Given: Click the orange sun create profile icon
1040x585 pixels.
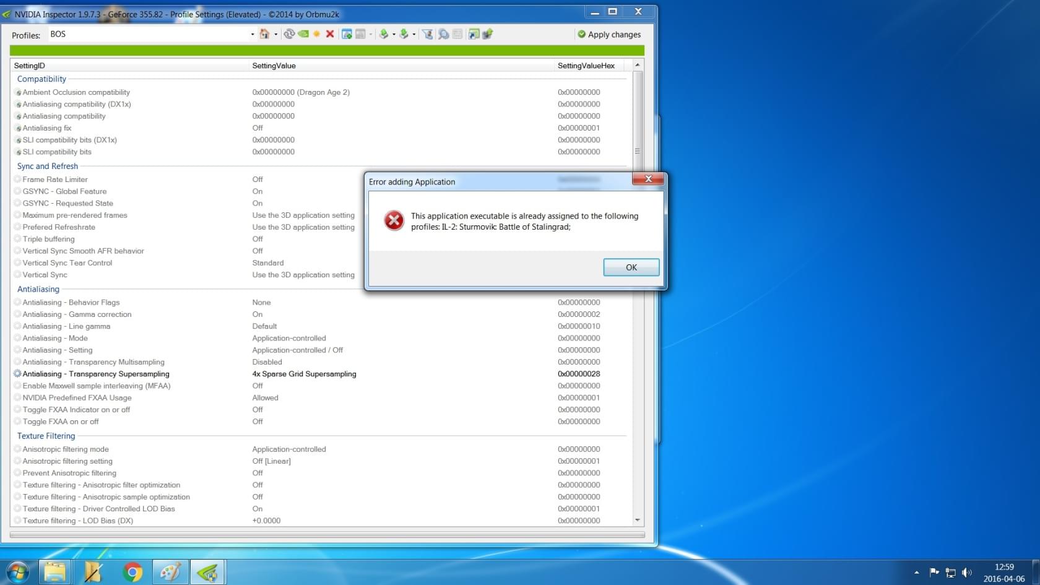Looking at the screenshot, I should tap(317, 34).
